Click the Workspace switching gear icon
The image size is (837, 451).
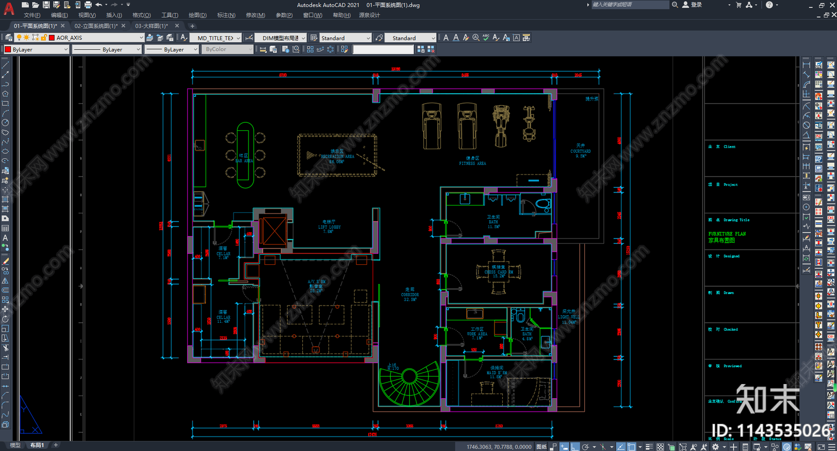715,447
